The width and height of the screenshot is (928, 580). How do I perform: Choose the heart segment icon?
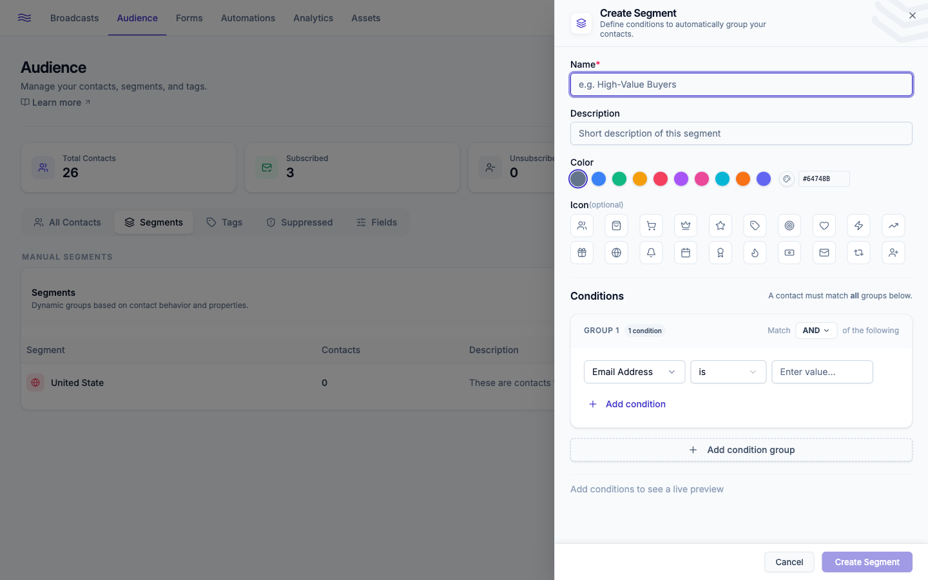(824, 226)
